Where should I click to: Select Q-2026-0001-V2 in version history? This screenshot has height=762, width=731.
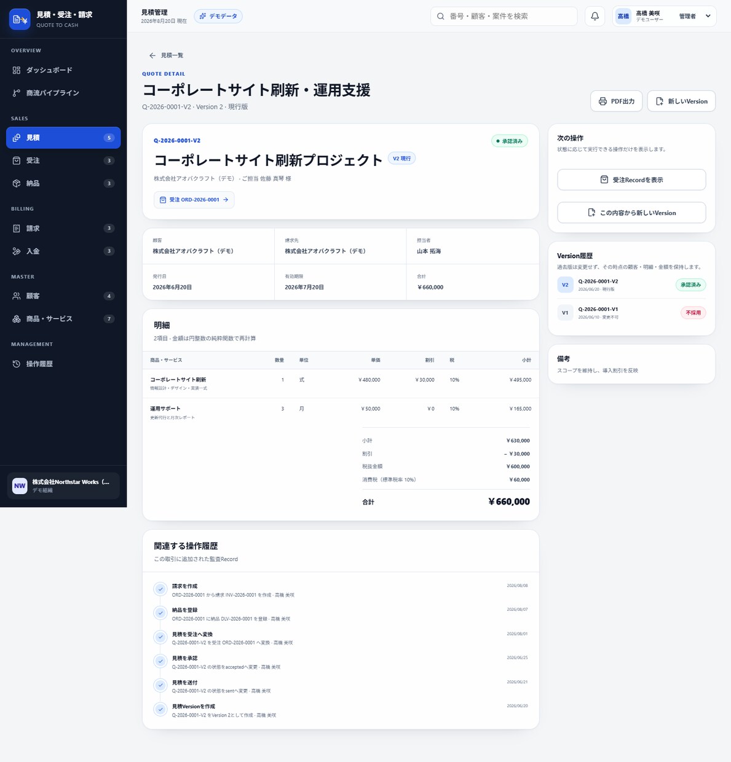[x=631, y=285]
